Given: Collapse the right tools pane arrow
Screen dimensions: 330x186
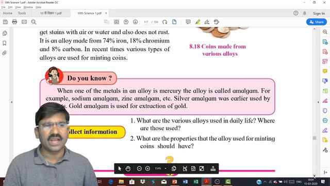Looking at the screenshot, I should (318, 102).
